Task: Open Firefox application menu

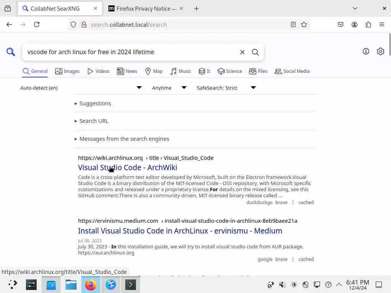Action: (x=382, y=24)
